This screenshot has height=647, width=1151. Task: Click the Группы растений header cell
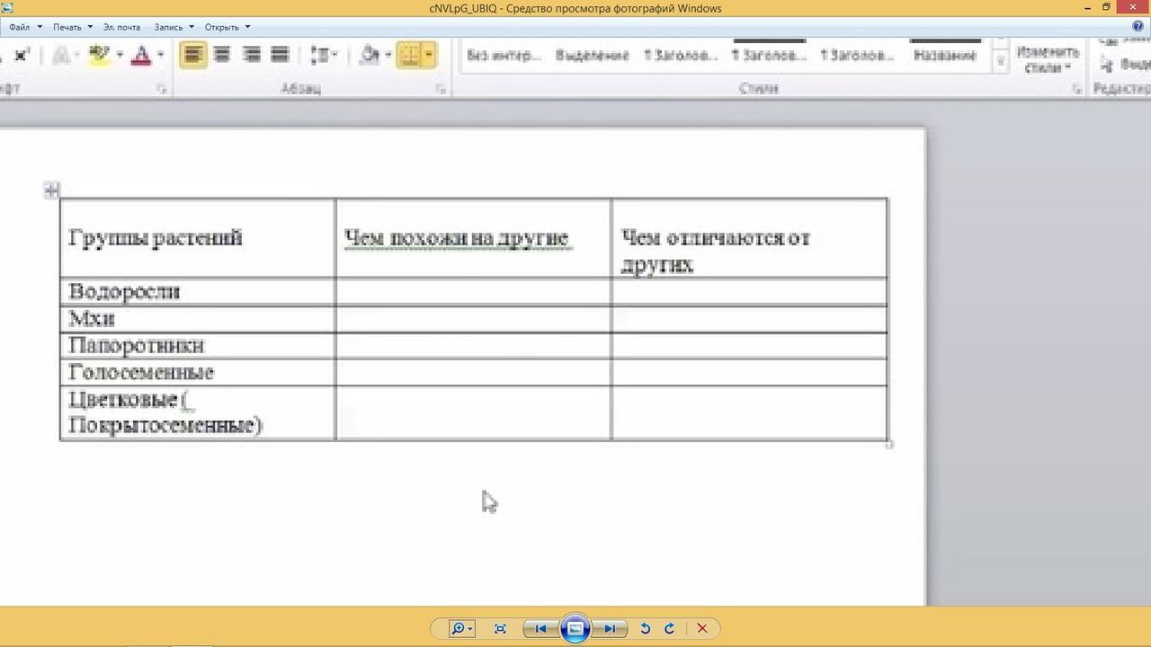(x=198, y=238)
